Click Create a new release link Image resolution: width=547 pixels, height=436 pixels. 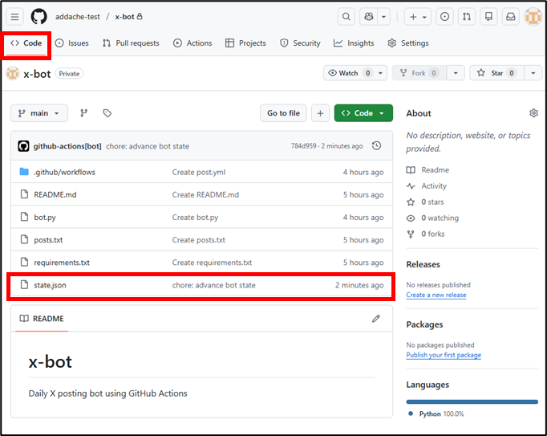[436, 295]
